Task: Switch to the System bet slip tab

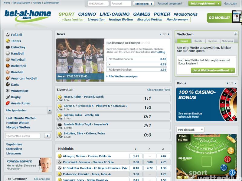Action: point(213,41)
